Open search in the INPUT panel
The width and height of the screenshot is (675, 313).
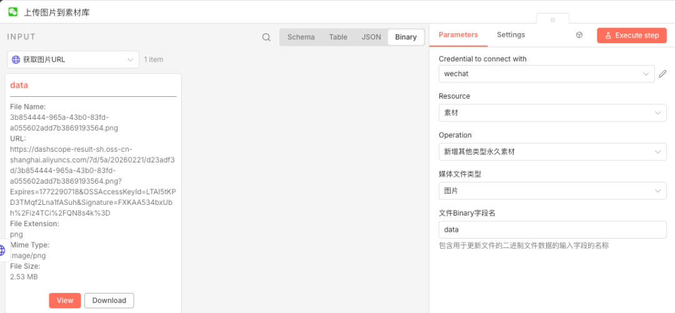(266, 37)
